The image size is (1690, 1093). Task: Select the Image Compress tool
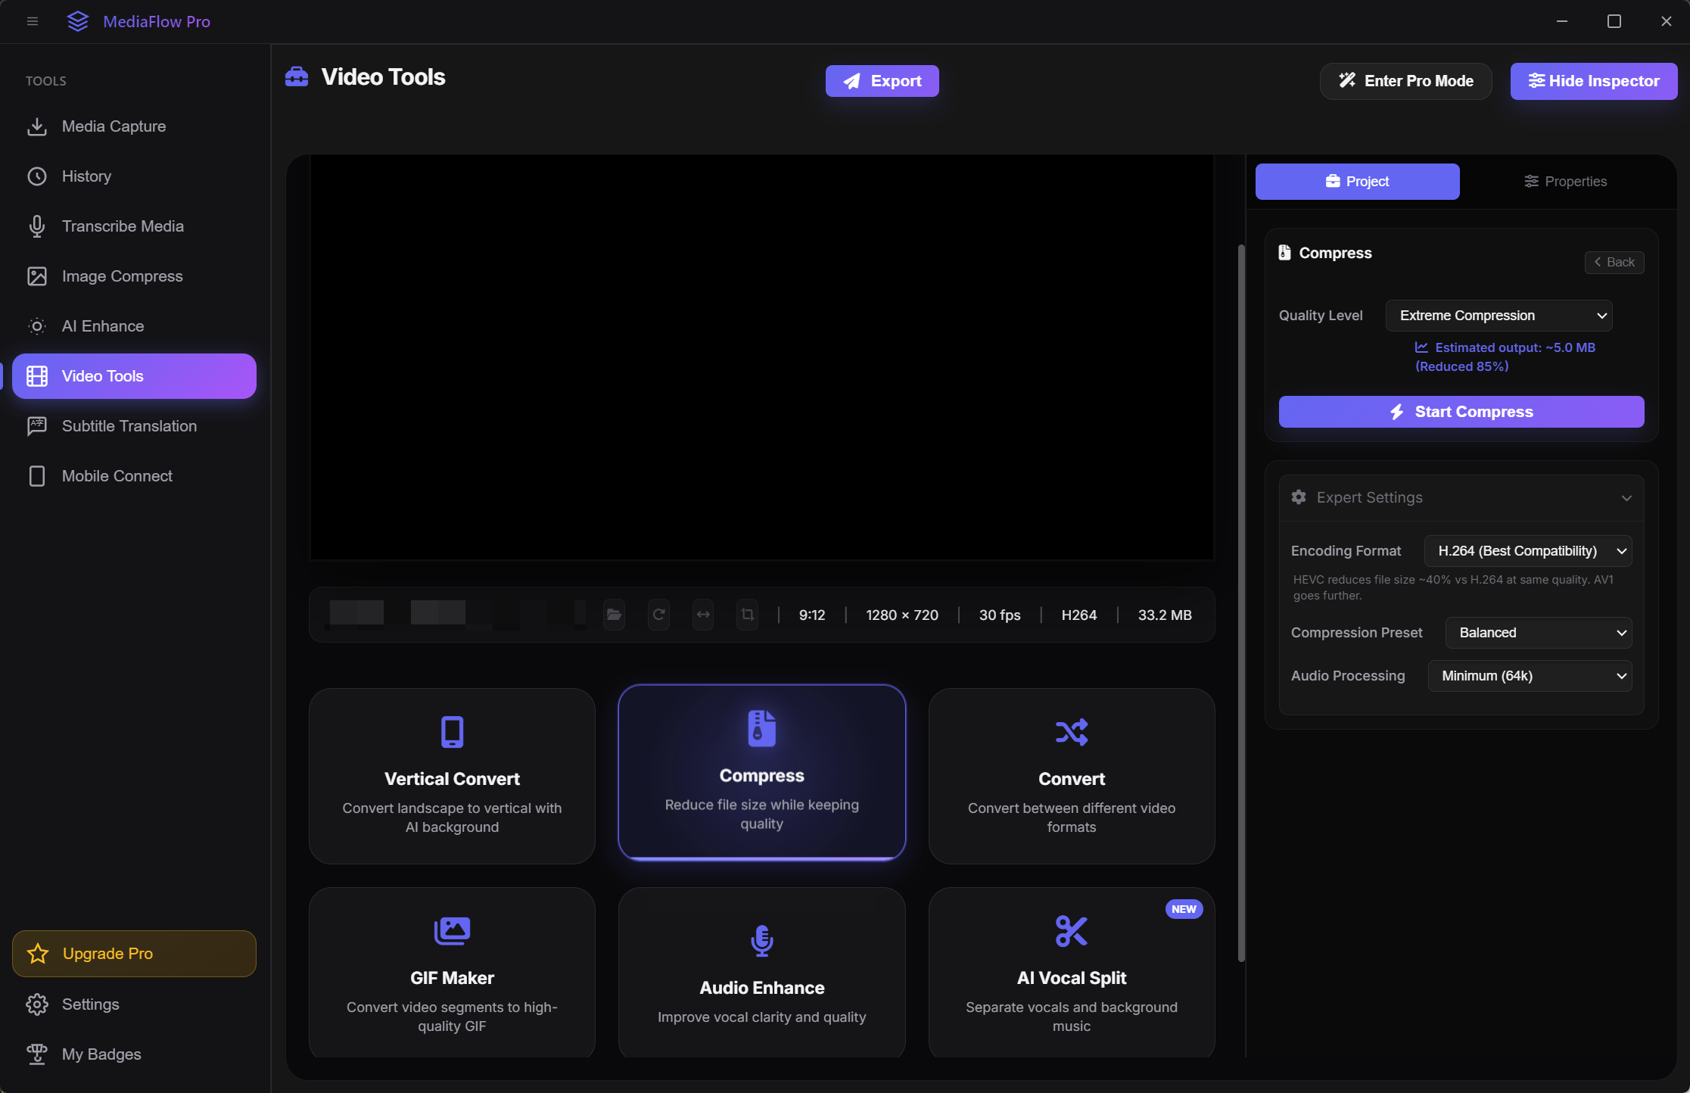point(122,276)
